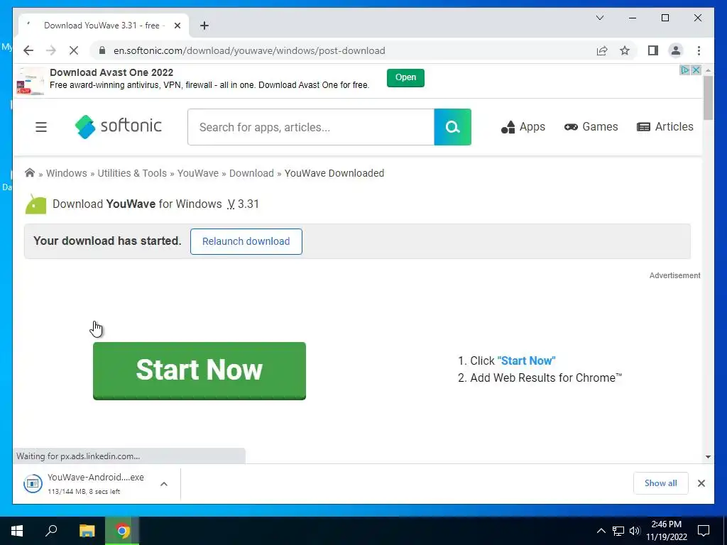Click the YouWave Android app icon
The height and width of the screenshot is (545, 727).
click(35, 204)
